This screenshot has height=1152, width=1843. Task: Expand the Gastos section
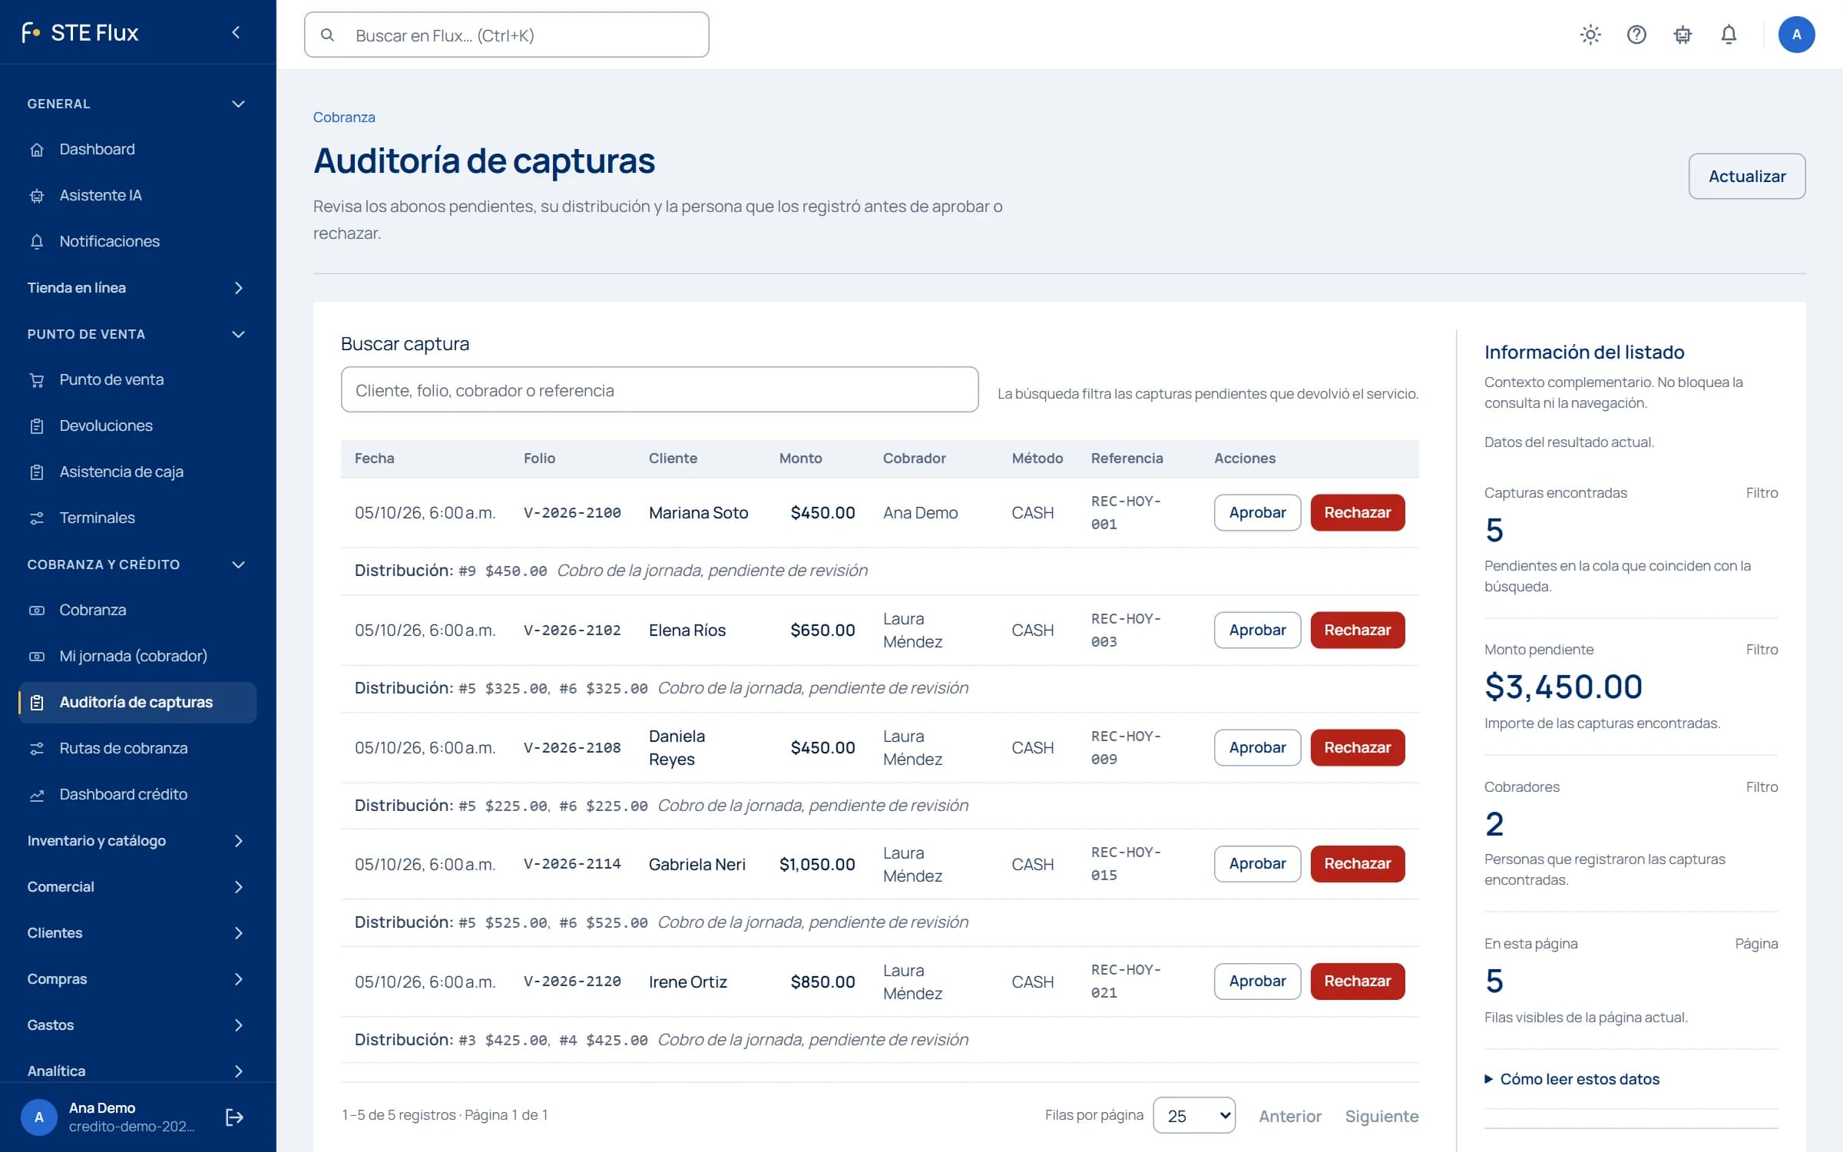[138, 1025]
